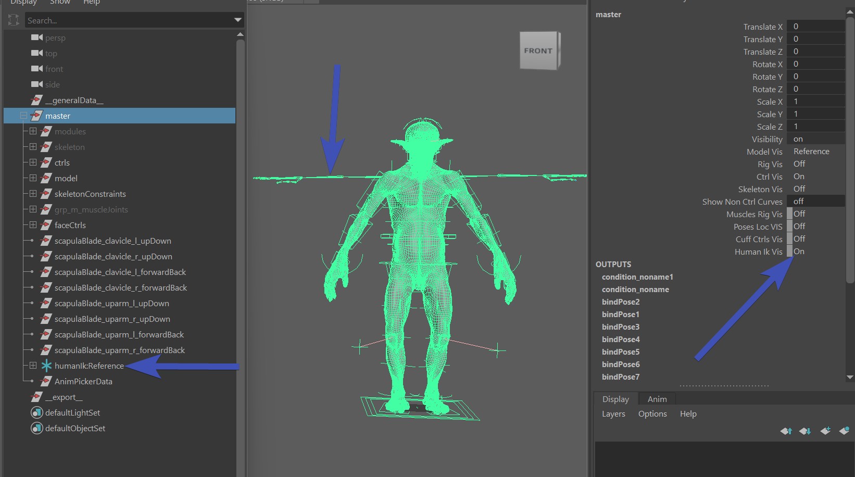This screenshot has width=855, height=477.
Task: Toggle the Muscles Rig Vis Off value
Action: 799,214
